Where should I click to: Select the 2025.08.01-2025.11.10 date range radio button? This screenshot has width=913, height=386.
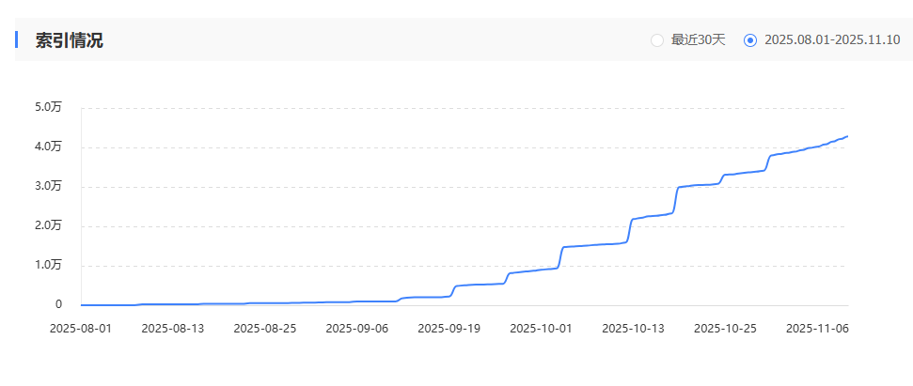click(750, 40)
